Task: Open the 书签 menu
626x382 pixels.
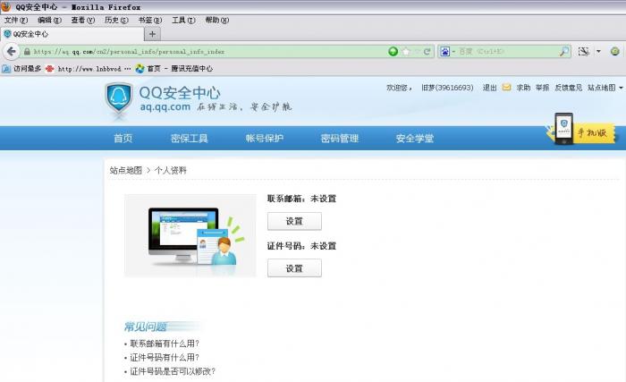Action: [149, 20]
